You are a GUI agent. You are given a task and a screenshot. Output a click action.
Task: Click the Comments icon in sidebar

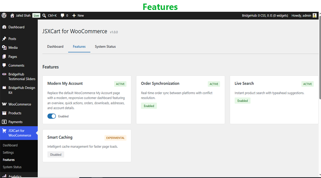[4, 66]
